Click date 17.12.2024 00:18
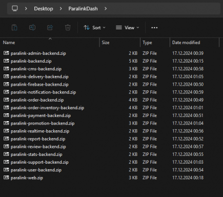The width and height of the screenshot is (223, 197). point(188,178)
